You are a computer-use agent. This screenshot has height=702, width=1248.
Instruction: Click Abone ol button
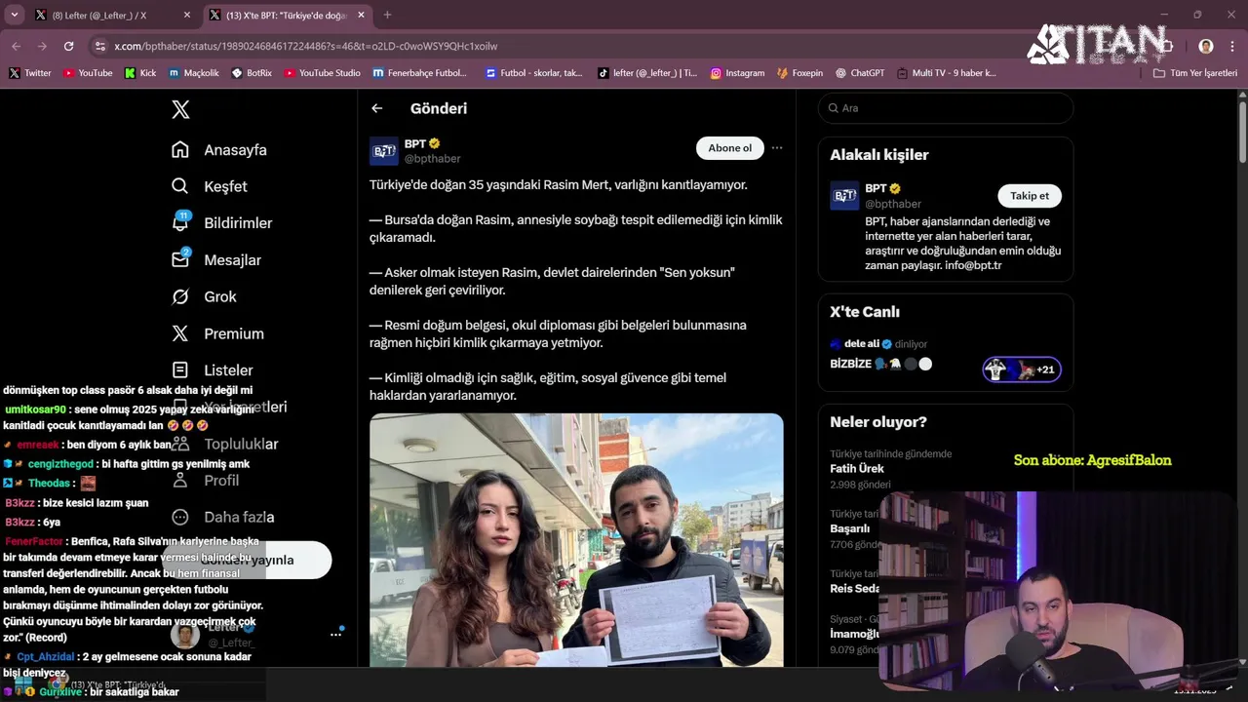[x=729, y=148]
